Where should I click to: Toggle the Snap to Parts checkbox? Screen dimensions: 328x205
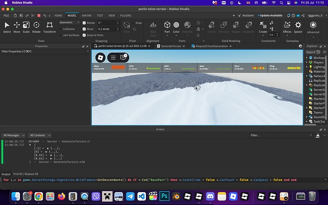[x=84, y=35]
